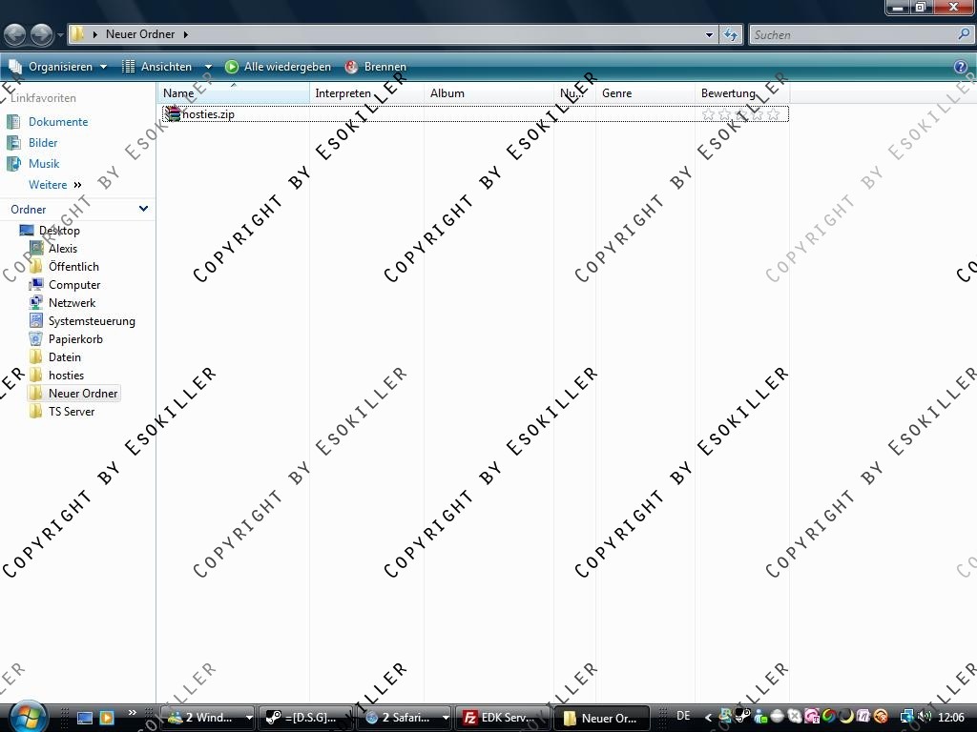The height and width of the screenshot is (732, 977).
Task: Click the Dokumente icon in favorites
Action: point(13,122)
